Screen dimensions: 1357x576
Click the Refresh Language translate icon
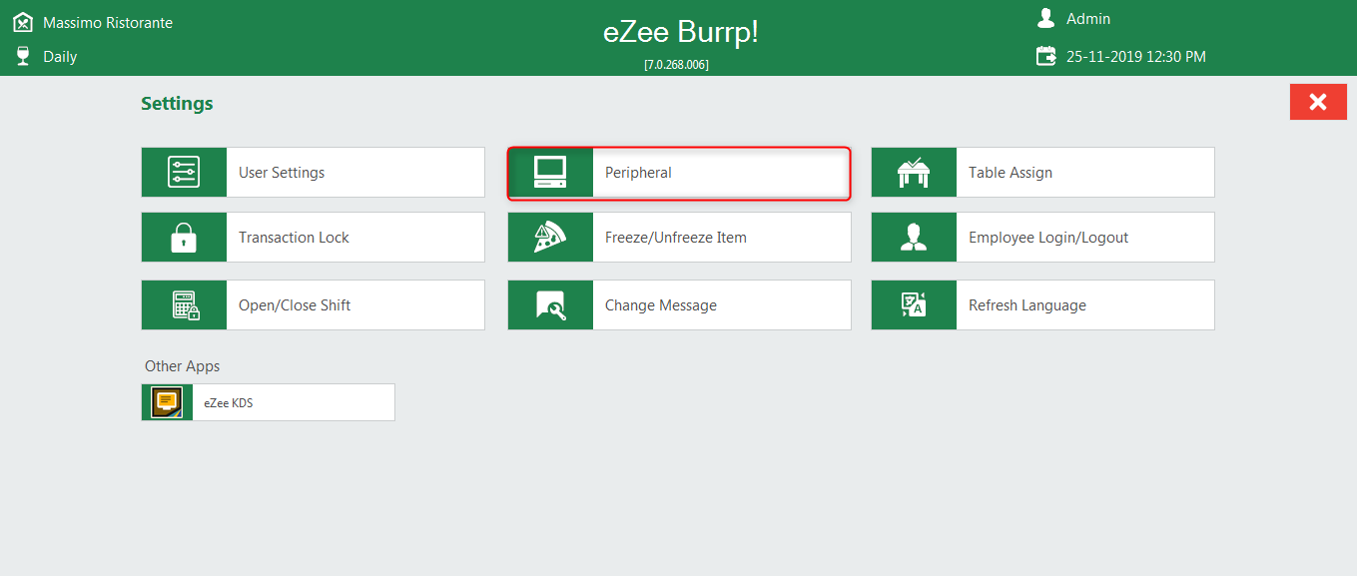pos(914,305)
